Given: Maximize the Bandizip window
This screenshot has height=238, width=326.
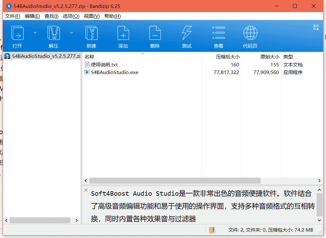Looking at the screenshot, I should 295,6.
